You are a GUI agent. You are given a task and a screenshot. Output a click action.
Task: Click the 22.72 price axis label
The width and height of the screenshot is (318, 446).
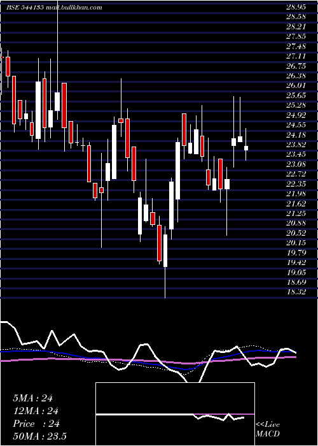pos(296,175)
